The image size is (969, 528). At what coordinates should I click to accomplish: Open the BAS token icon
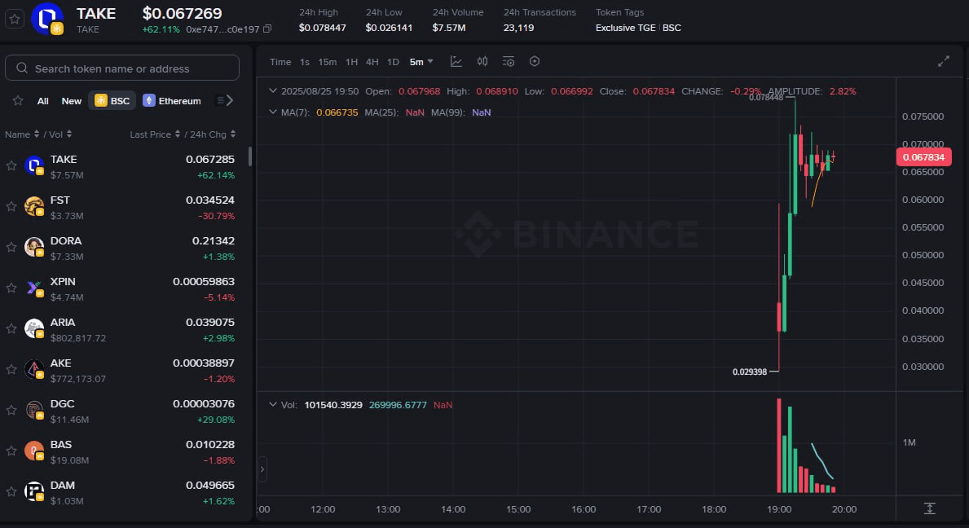tap(34, 451)
